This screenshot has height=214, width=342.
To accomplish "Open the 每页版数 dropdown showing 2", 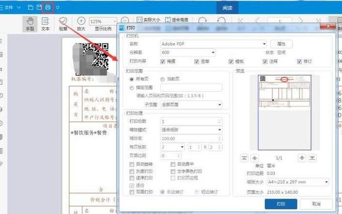I will (173, 147).
